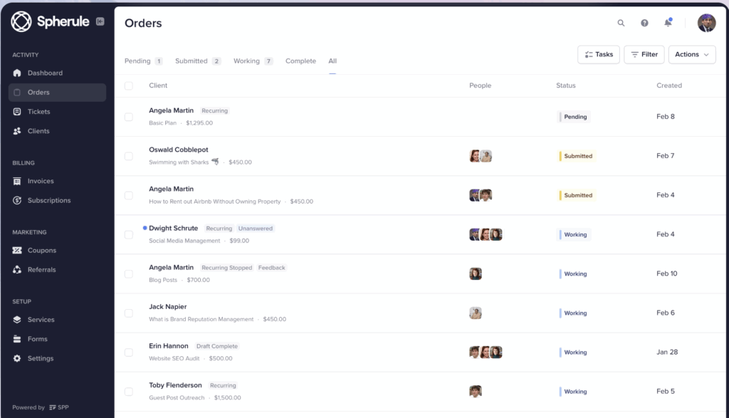Click the Clients people icon

point(17,131)
